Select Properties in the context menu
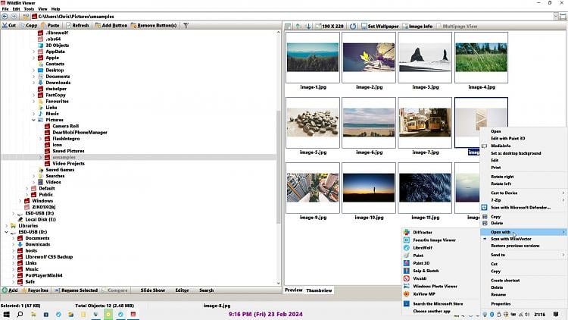 [501, 303]
